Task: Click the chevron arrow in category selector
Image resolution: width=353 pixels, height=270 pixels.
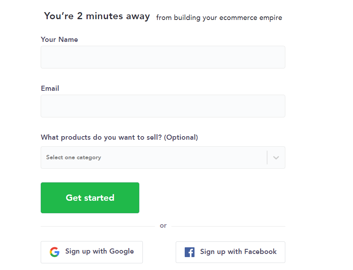Action: tap(276, 158)
